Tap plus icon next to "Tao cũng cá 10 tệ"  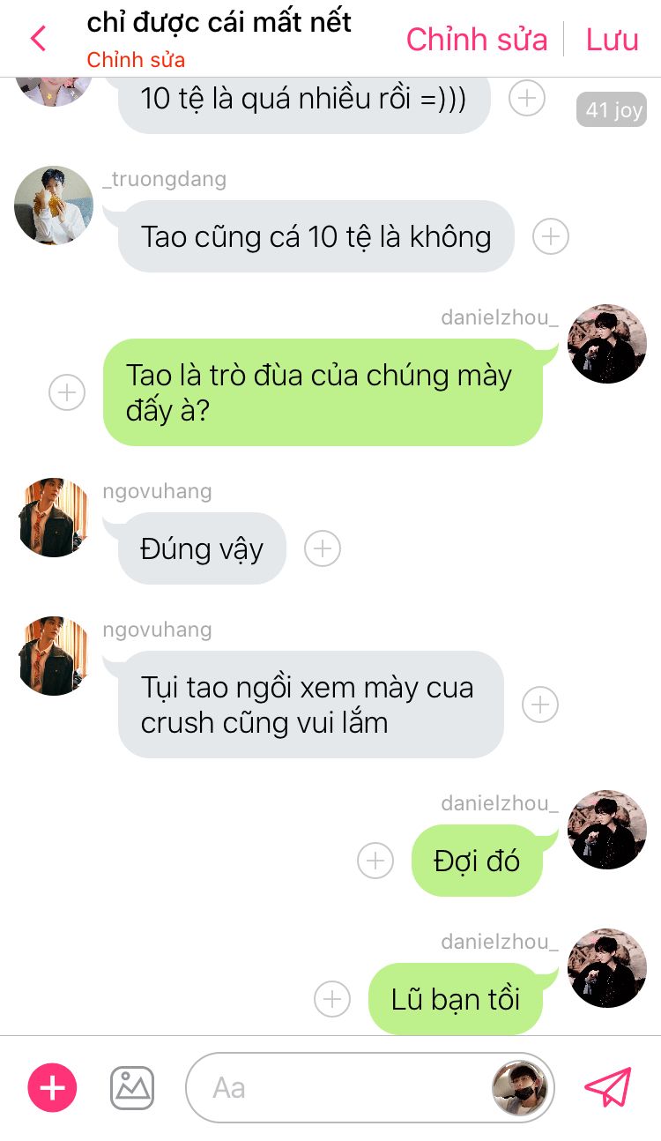point(551,236)
